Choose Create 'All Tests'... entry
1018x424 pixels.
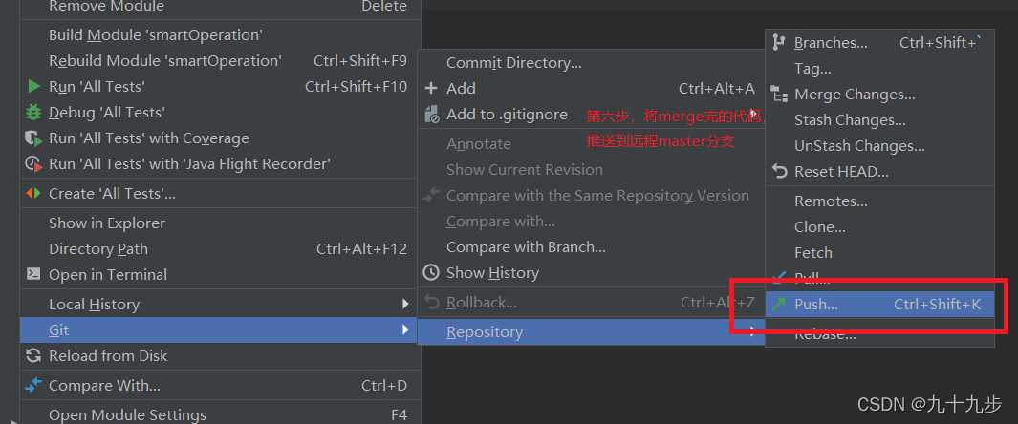[220, 193]
